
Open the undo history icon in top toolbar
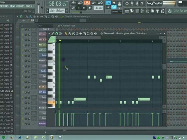127,3
